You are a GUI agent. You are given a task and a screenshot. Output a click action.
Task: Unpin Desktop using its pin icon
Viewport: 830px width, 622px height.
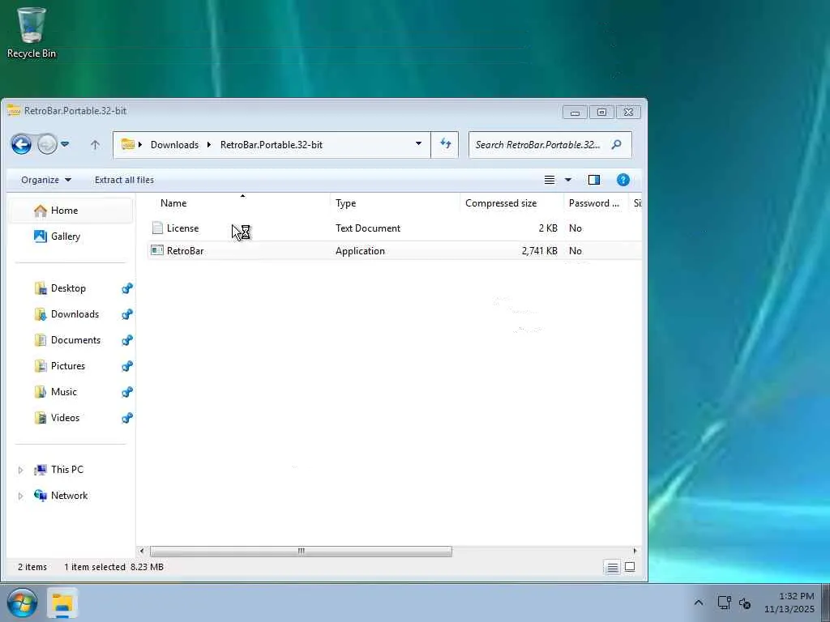coord(127,288)
